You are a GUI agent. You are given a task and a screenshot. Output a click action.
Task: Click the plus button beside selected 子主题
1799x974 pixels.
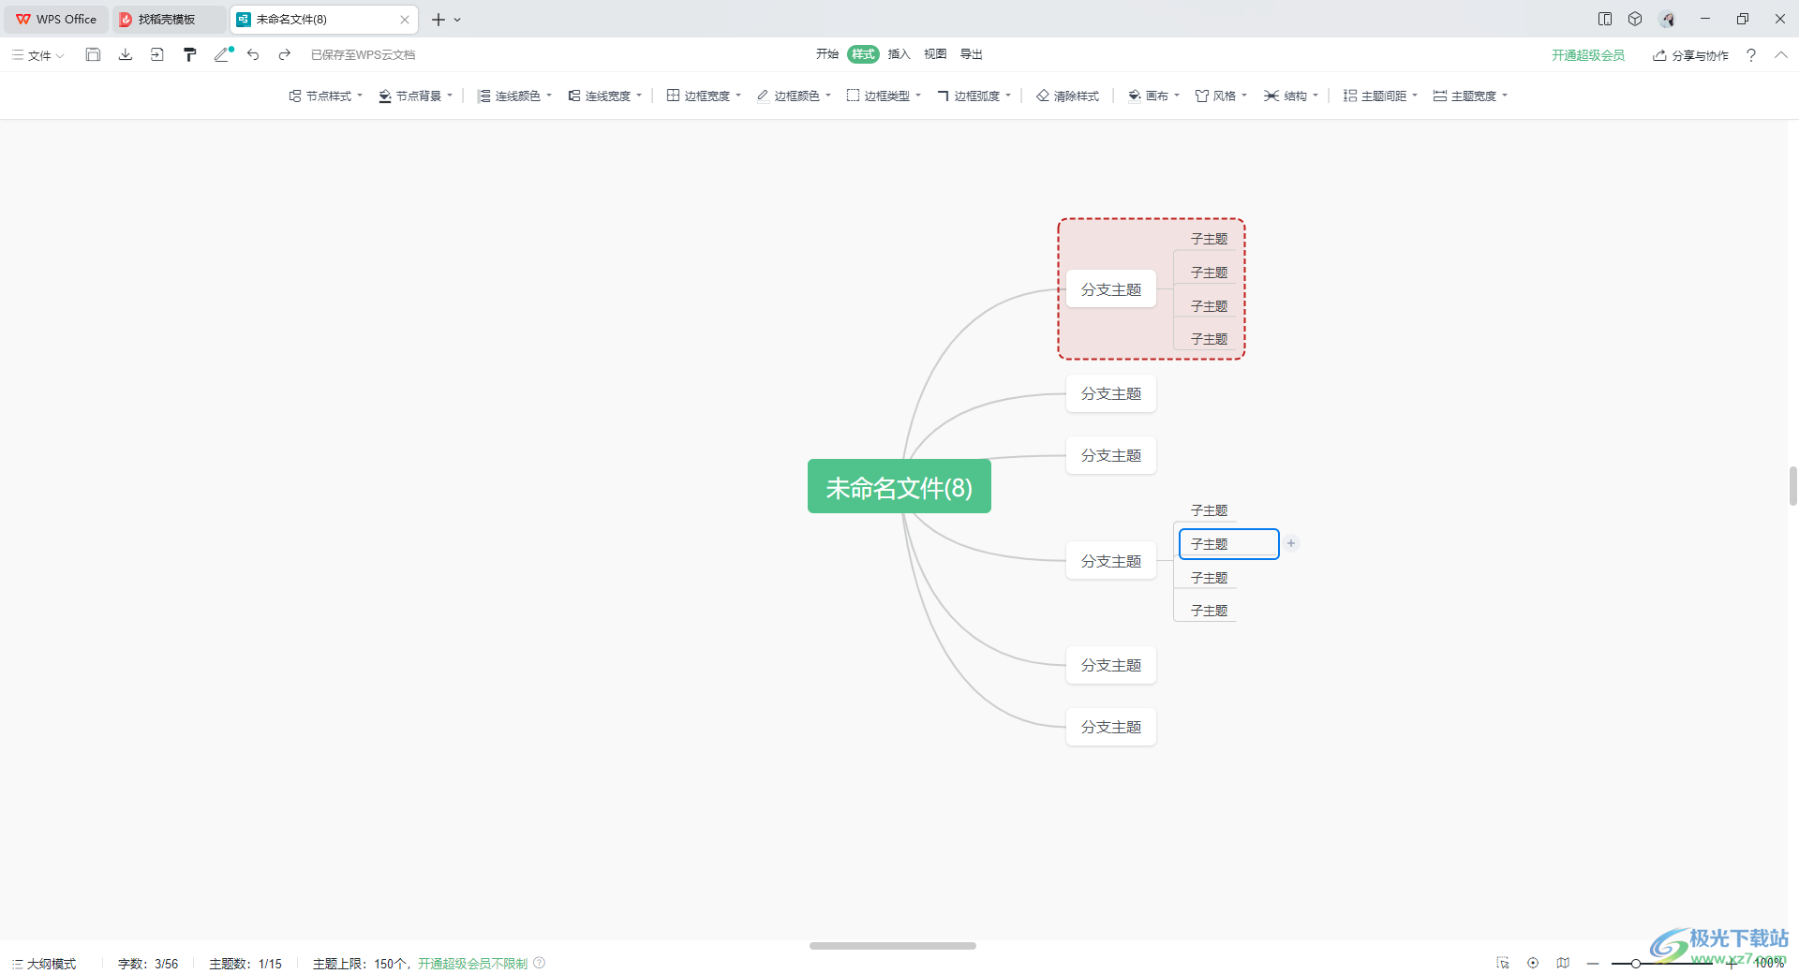coord(1291,543)
